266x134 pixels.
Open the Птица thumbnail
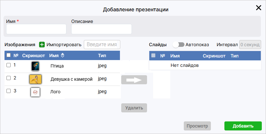tap(35, 66)
